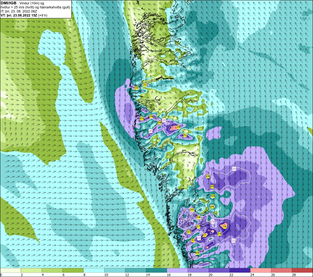Pick the 20–22 m/s violet legend swatch

point(219,270)
